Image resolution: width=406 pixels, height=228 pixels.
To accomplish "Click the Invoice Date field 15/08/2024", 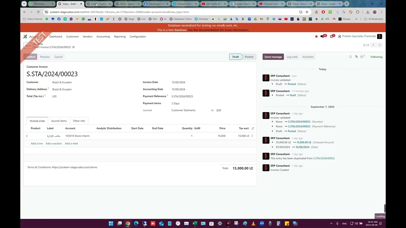I will click(x=178, y=82).
